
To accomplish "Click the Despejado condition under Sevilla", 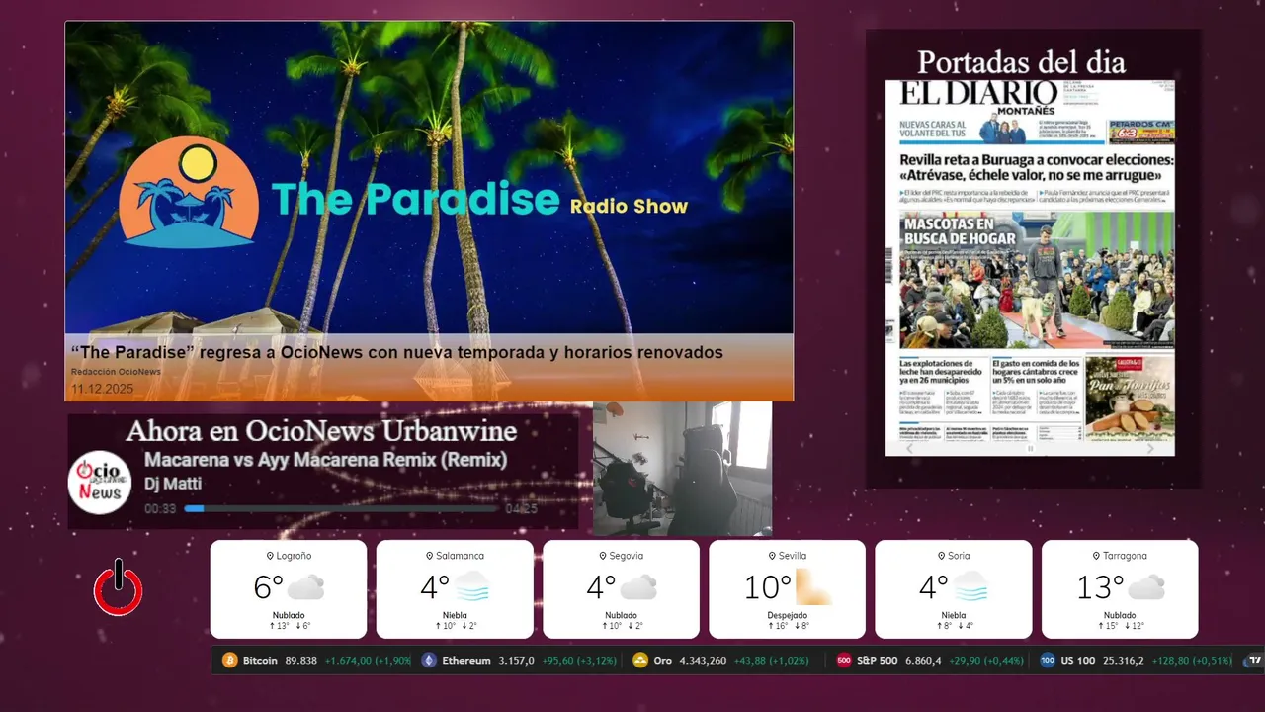I will pos(788,615).
